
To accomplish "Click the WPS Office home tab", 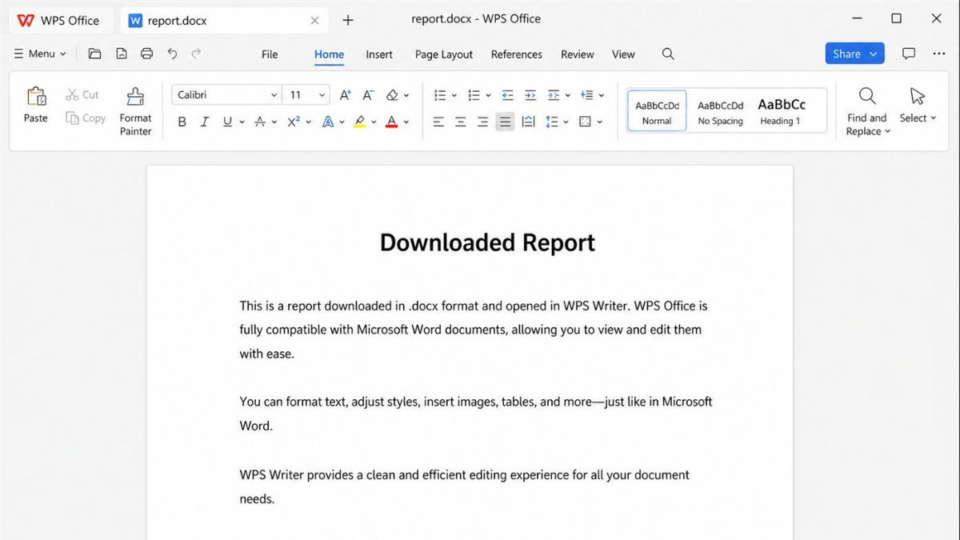I will tap(59, 20).
